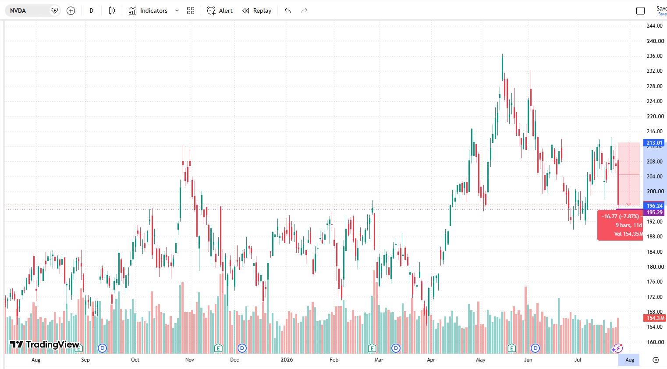Show dividend marker just after Jun label
Viewport: 667px width, 369px height.
(535, 348)
